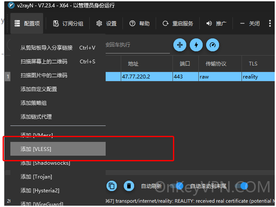Click the round speedometer button
This screenshot has width=276, height=207.
coord(213,45)
